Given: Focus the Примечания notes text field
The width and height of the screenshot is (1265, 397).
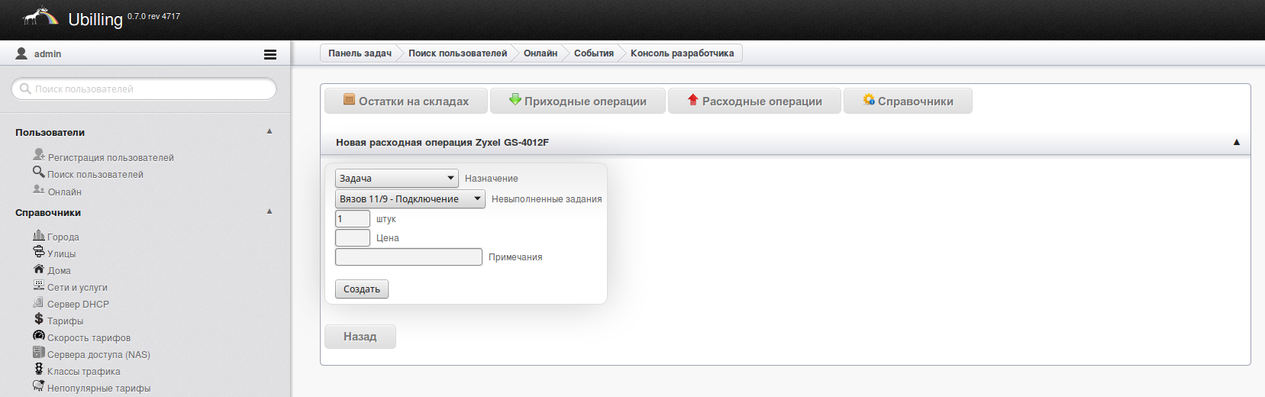Looking at the screenshot, I should point(408,257).
